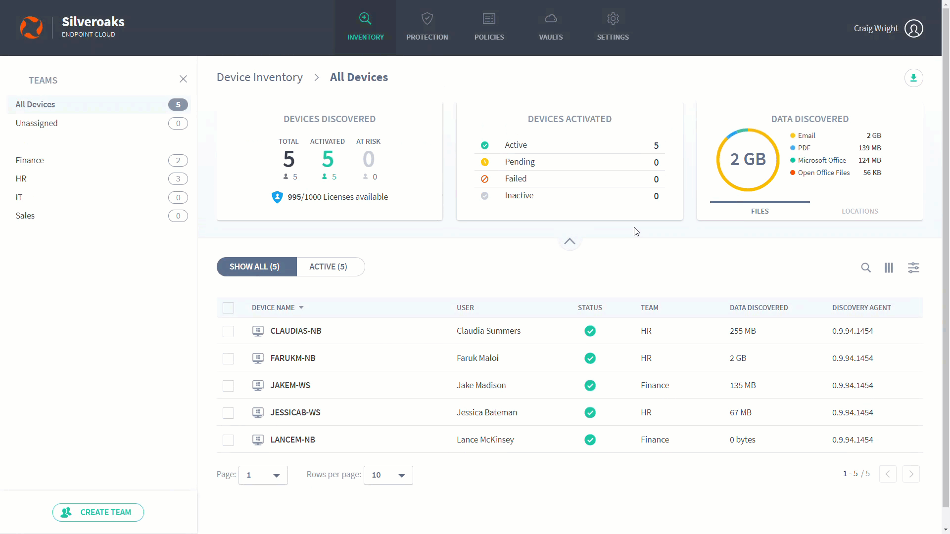Click the Active status check icon in Devices Activated
Viewport: 950px width, 534px height.
[x=484, y=145]
